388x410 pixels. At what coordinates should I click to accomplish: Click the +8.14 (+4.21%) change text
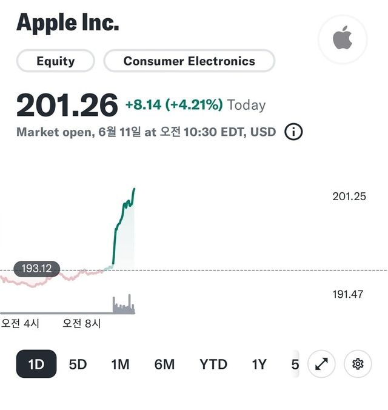point(174,105)
